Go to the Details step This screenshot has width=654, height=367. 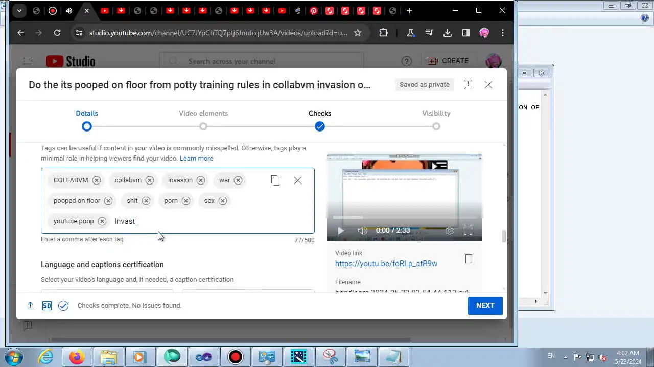(87, 120)
